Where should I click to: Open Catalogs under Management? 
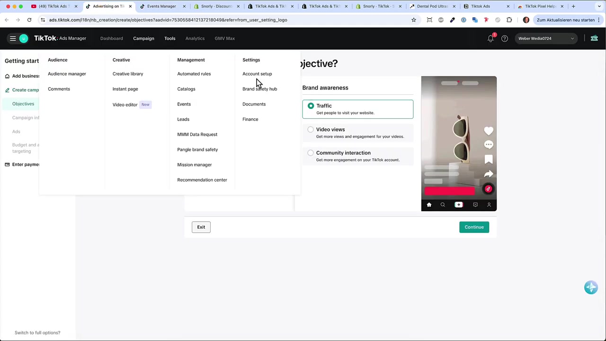click(x=186, y=89)
